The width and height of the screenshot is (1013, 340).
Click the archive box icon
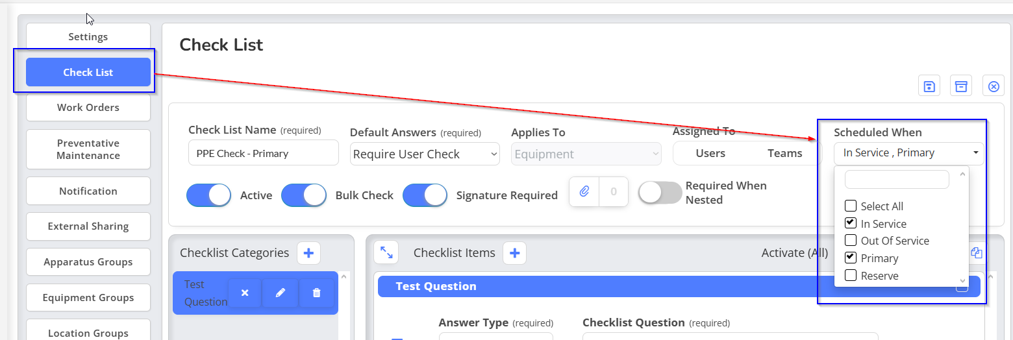tap(961, 86)
